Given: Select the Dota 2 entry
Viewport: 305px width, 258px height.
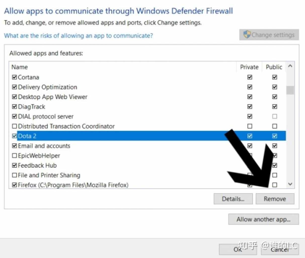Looking at the screenshot, I should click(27, 136).
